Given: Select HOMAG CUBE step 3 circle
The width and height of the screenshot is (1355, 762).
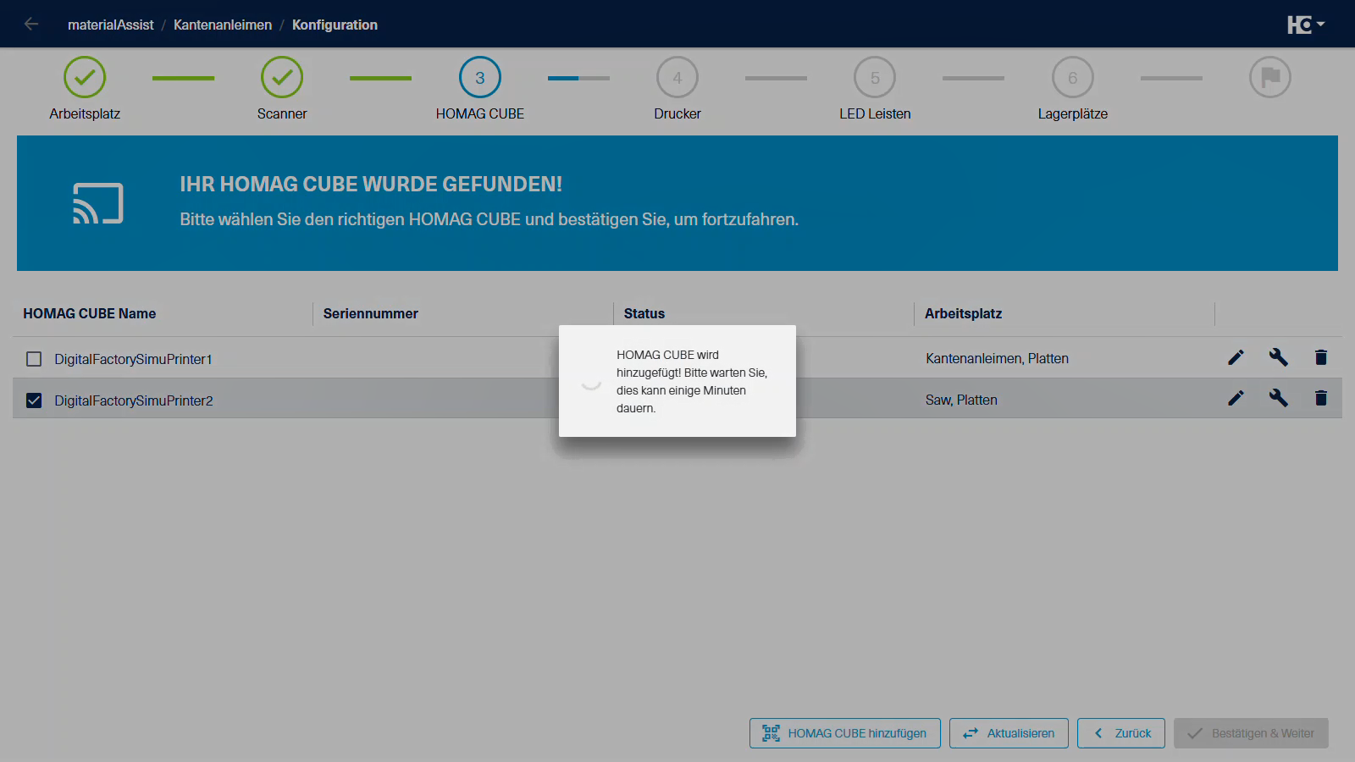Looking at the screenshot, I should 480,77.
